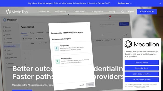Image resolution: width=163 pixels, height=91 pixels.
Task: Open Analytics in the app sidebar
Action: [x=9, y=54]
